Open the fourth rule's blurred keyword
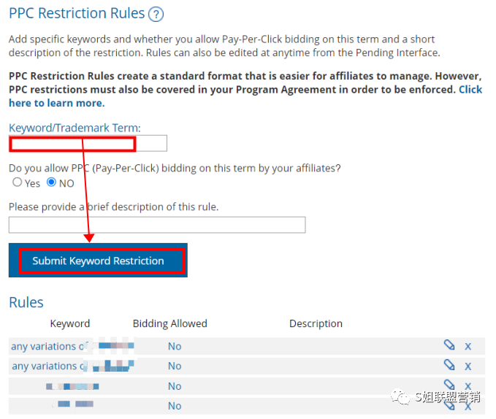Image resolution: width=496 pixels, height=419 pixels. pos(72,404)
